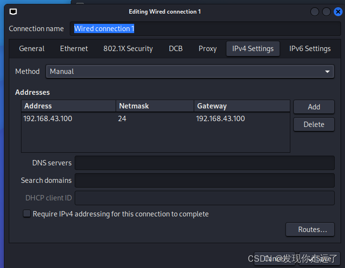Switch to the DCB tab
This screenshot has width=345, height=268.
click(176, 49)
